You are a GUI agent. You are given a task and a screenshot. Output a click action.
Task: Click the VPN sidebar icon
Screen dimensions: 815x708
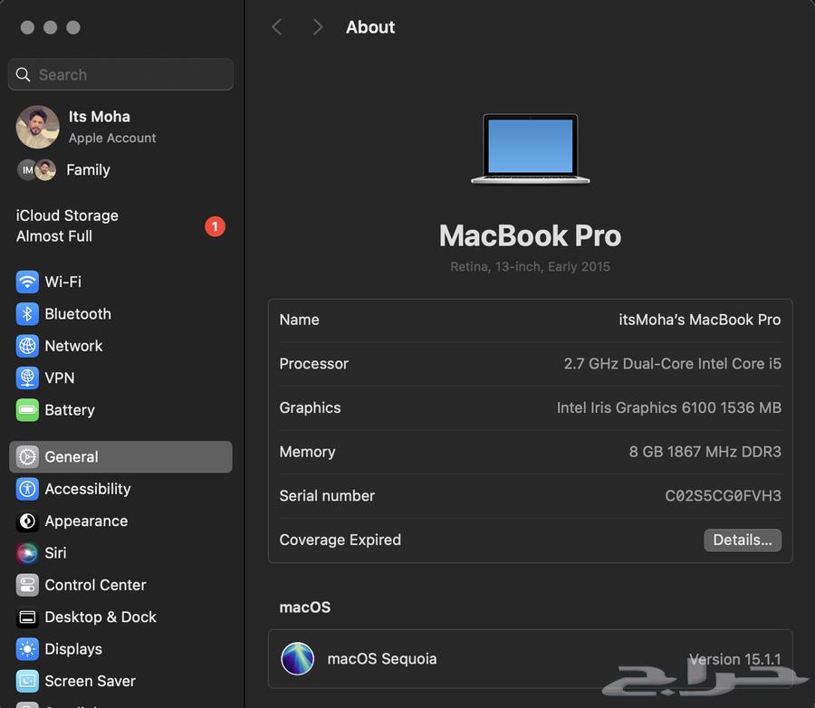coord(27,378)
